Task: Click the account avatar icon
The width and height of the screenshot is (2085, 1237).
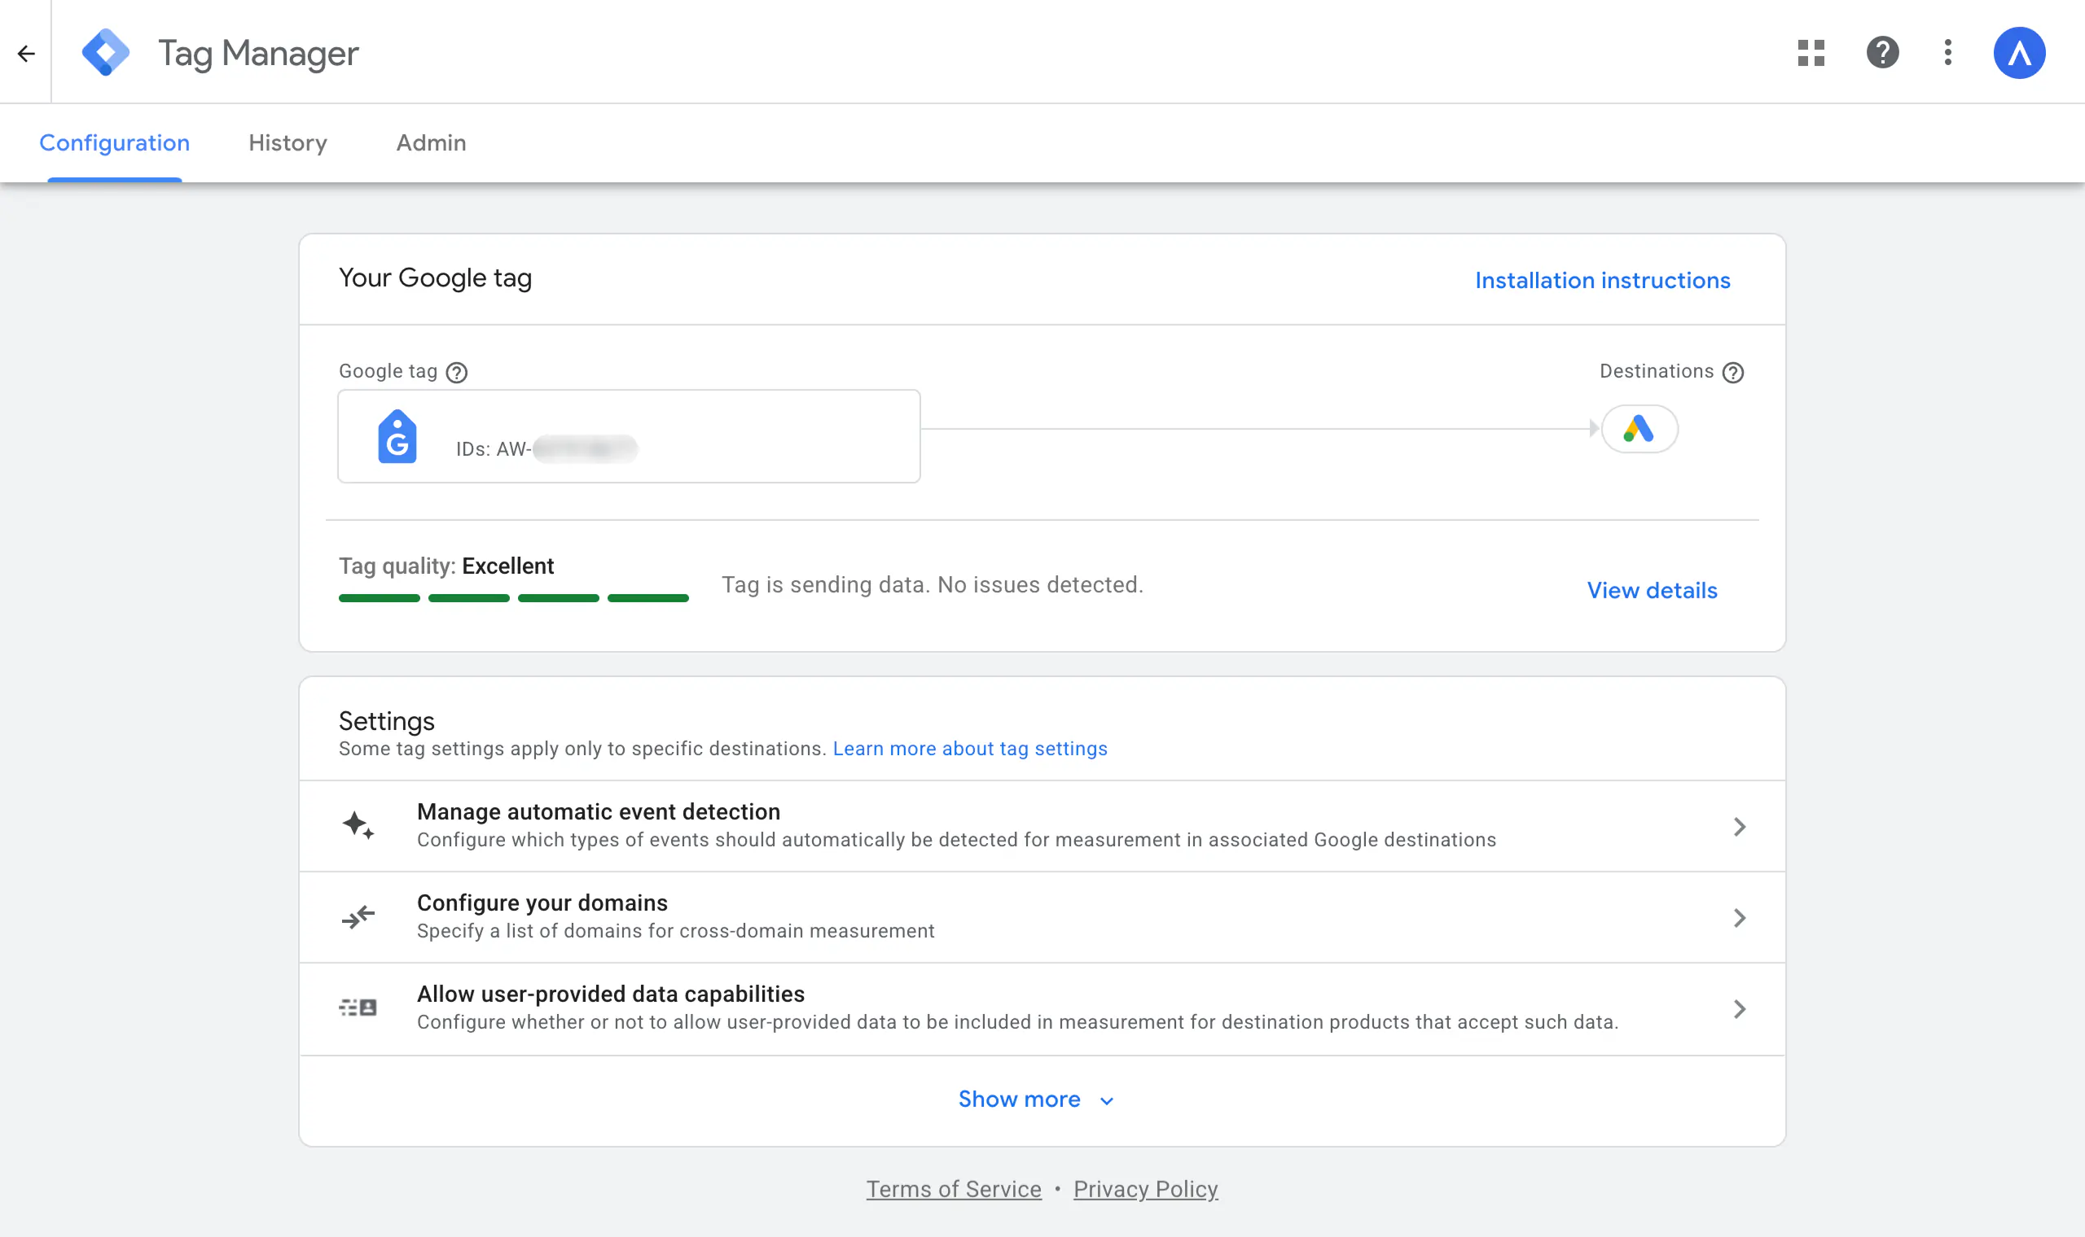Action: coord(2018,53)
